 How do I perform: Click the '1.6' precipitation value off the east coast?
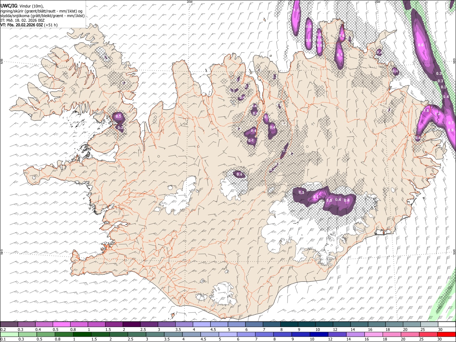point(426,111)
